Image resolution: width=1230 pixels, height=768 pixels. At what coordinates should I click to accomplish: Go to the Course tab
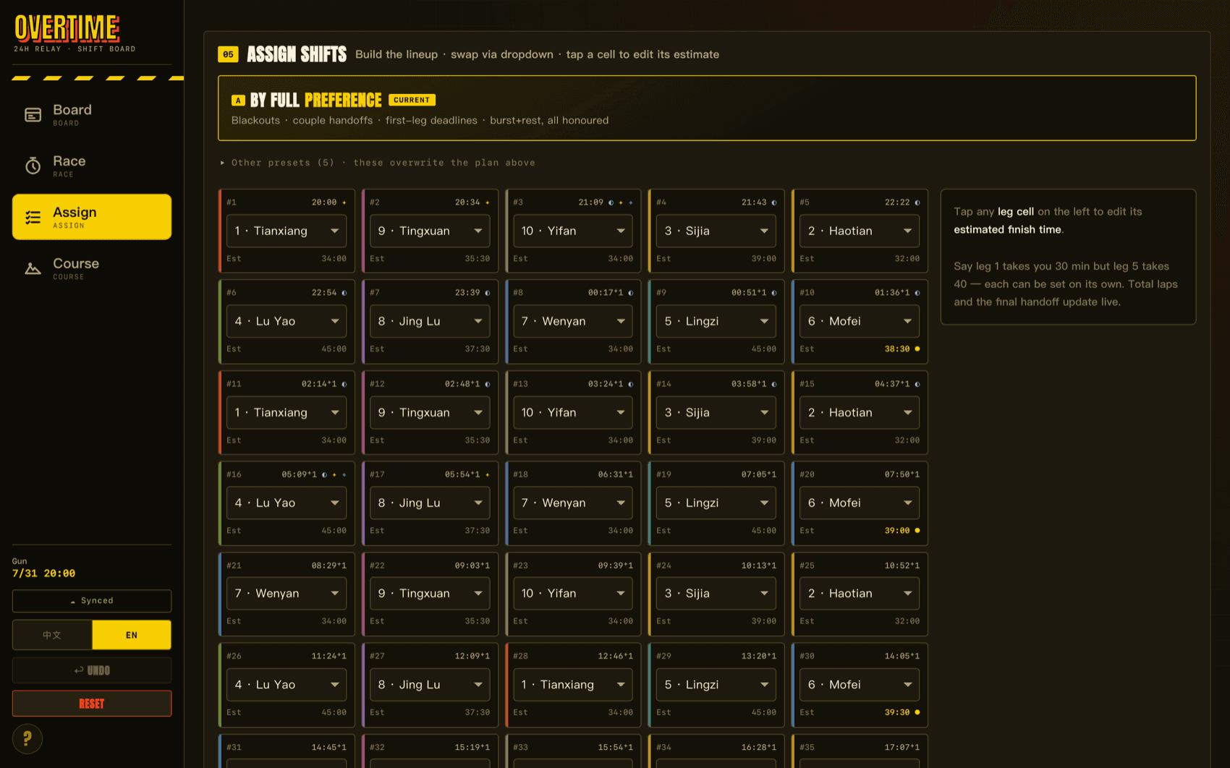92,268
